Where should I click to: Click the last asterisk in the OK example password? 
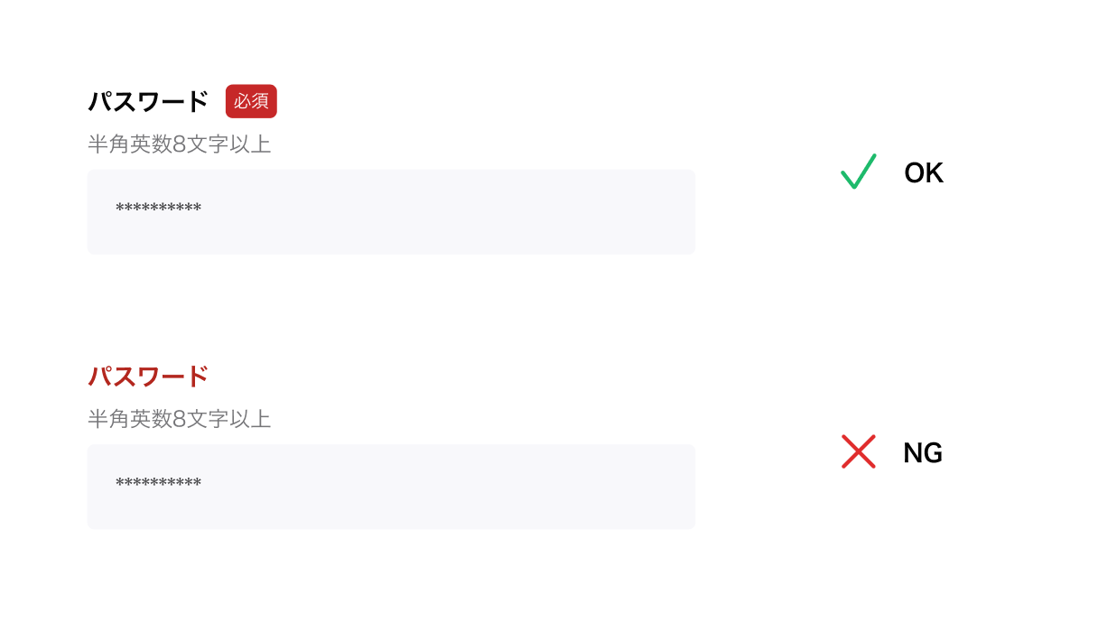[197, 209]
